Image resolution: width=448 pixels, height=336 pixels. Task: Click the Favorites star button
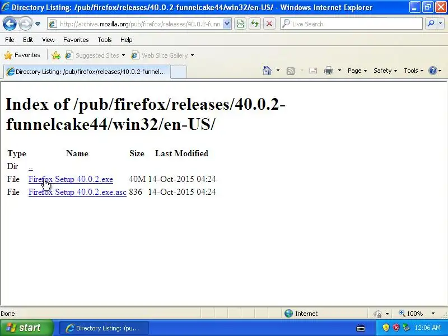click(x=22, y=55)
